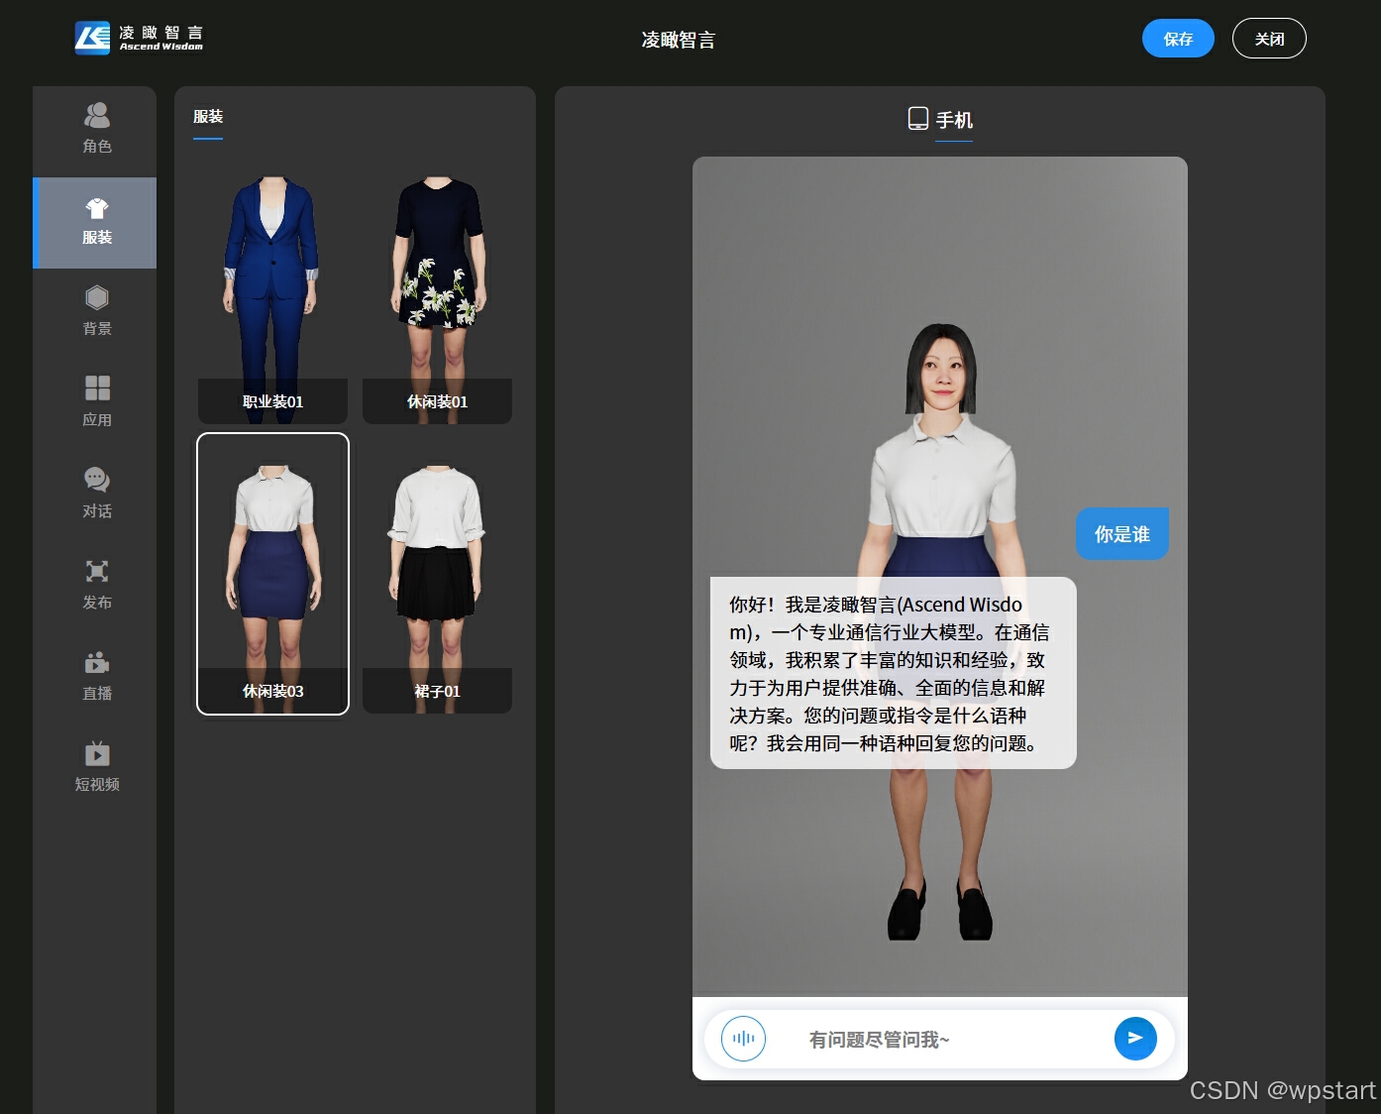Open the 短视频 (short video) icon
The image size is (1381, 1114).
click(x=97, y=753)
